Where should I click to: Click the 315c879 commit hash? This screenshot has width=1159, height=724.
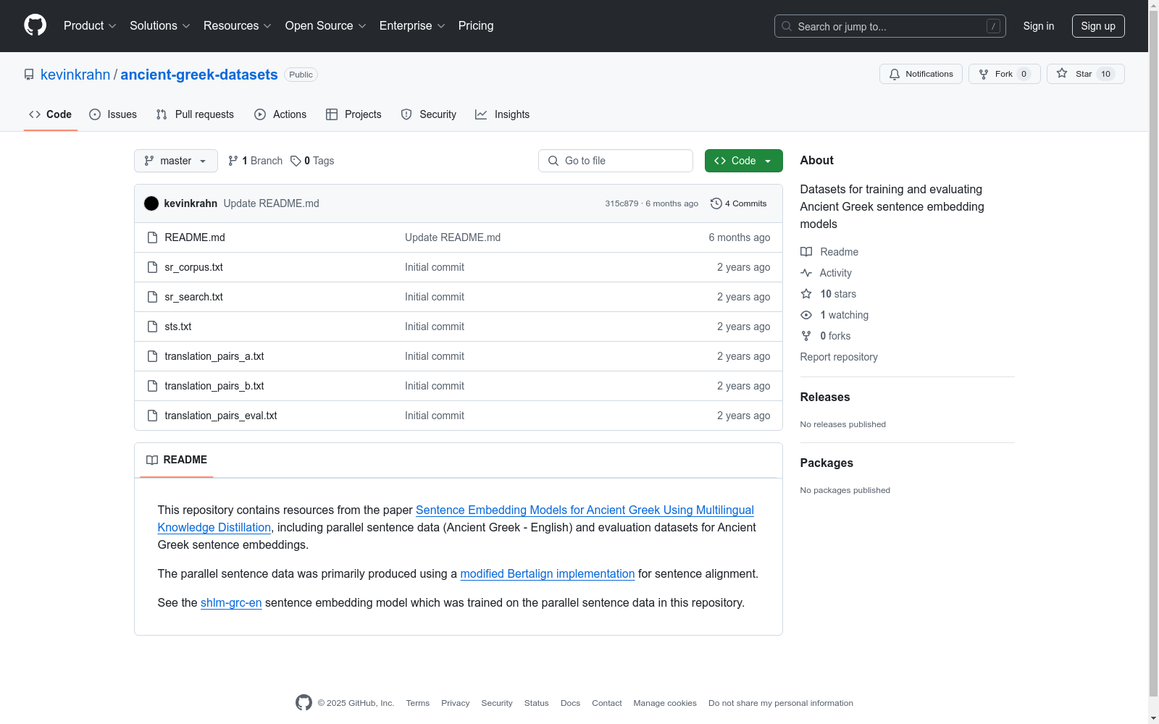click(622, 203)
